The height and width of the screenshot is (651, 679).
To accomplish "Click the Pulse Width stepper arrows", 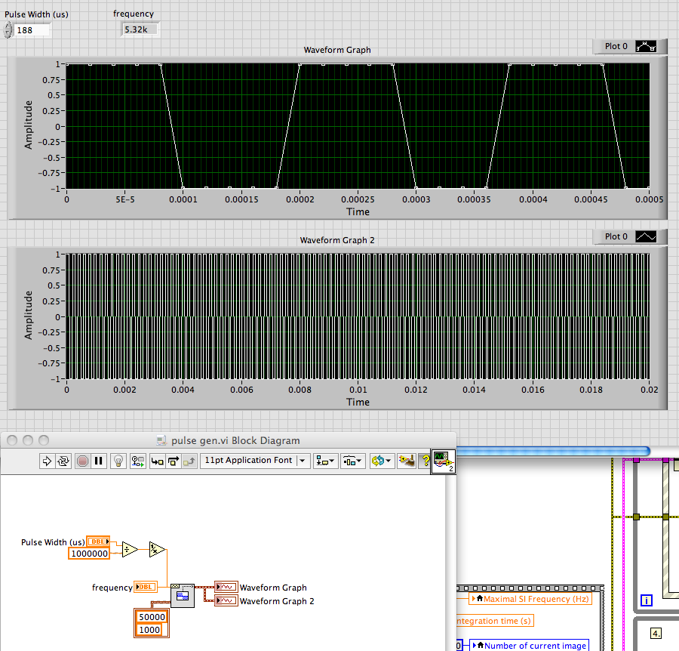I will pos(8,30).
